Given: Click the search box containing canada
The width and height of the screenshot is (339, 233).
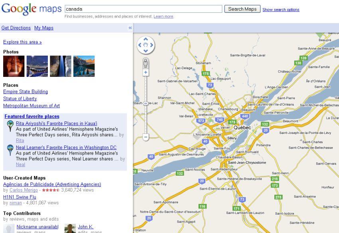Looking at the screenshot, I should coord(144,9).
